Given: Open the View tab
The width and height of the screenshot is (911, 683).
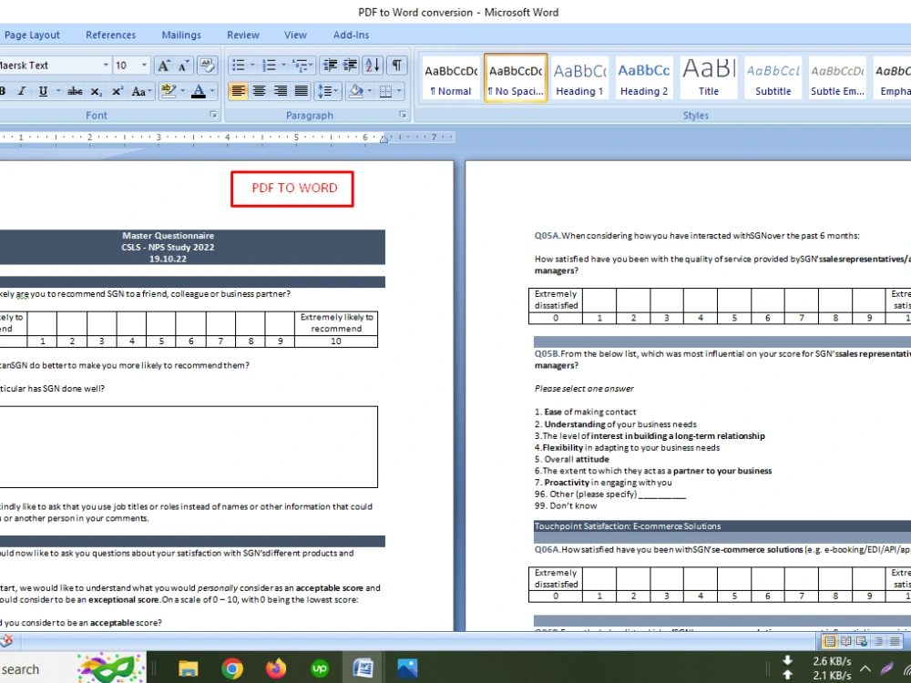Looking at the screenshot, I should 295,35.
